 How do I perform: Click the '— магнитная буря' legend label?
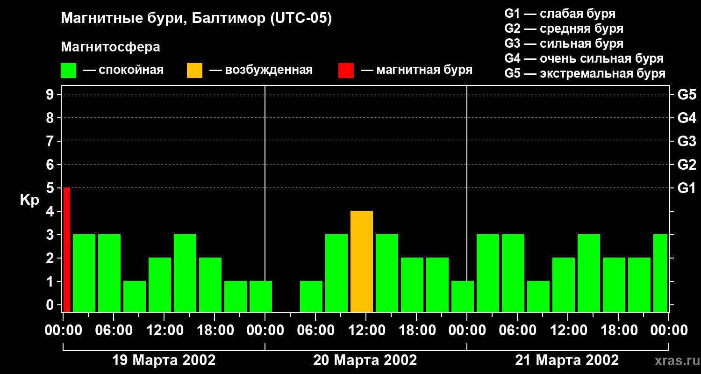point(416,70)
